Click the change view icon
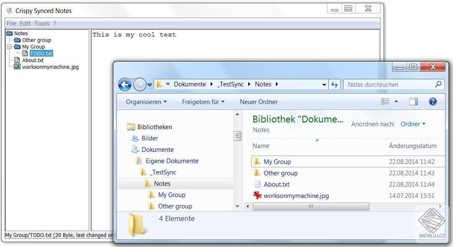Image resolution: width=453 pixels, height=247 pixels. 385,101
